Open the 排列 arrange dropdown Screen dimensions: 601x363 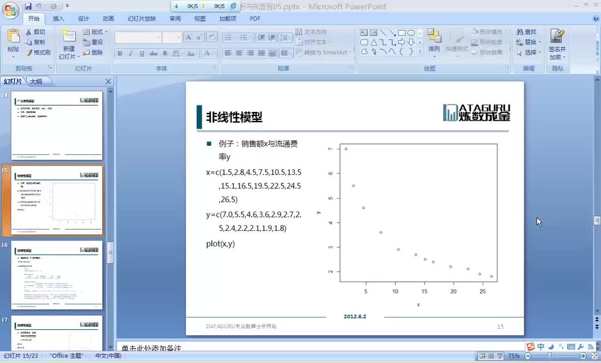pyautogui.click(x=434, y=43)
